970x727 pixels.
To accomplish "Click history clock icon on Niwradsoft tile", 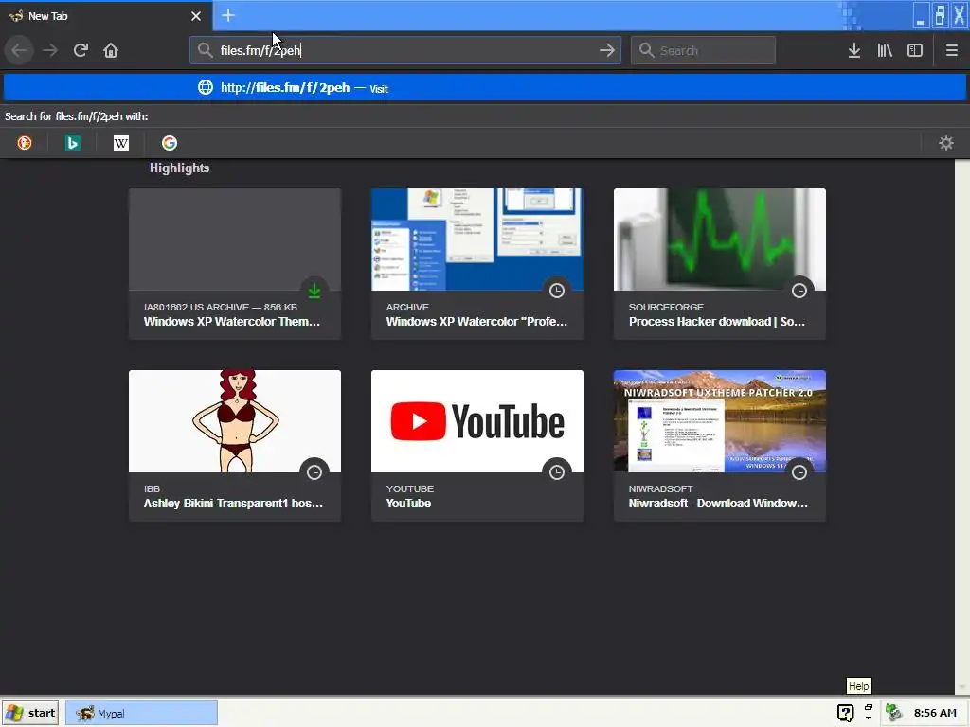I will point(799,472).
